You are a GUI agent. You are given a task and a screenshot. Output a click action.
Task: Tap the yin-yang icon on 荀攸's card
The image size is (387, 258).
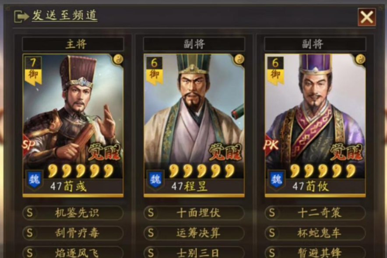tap(360, 60)
